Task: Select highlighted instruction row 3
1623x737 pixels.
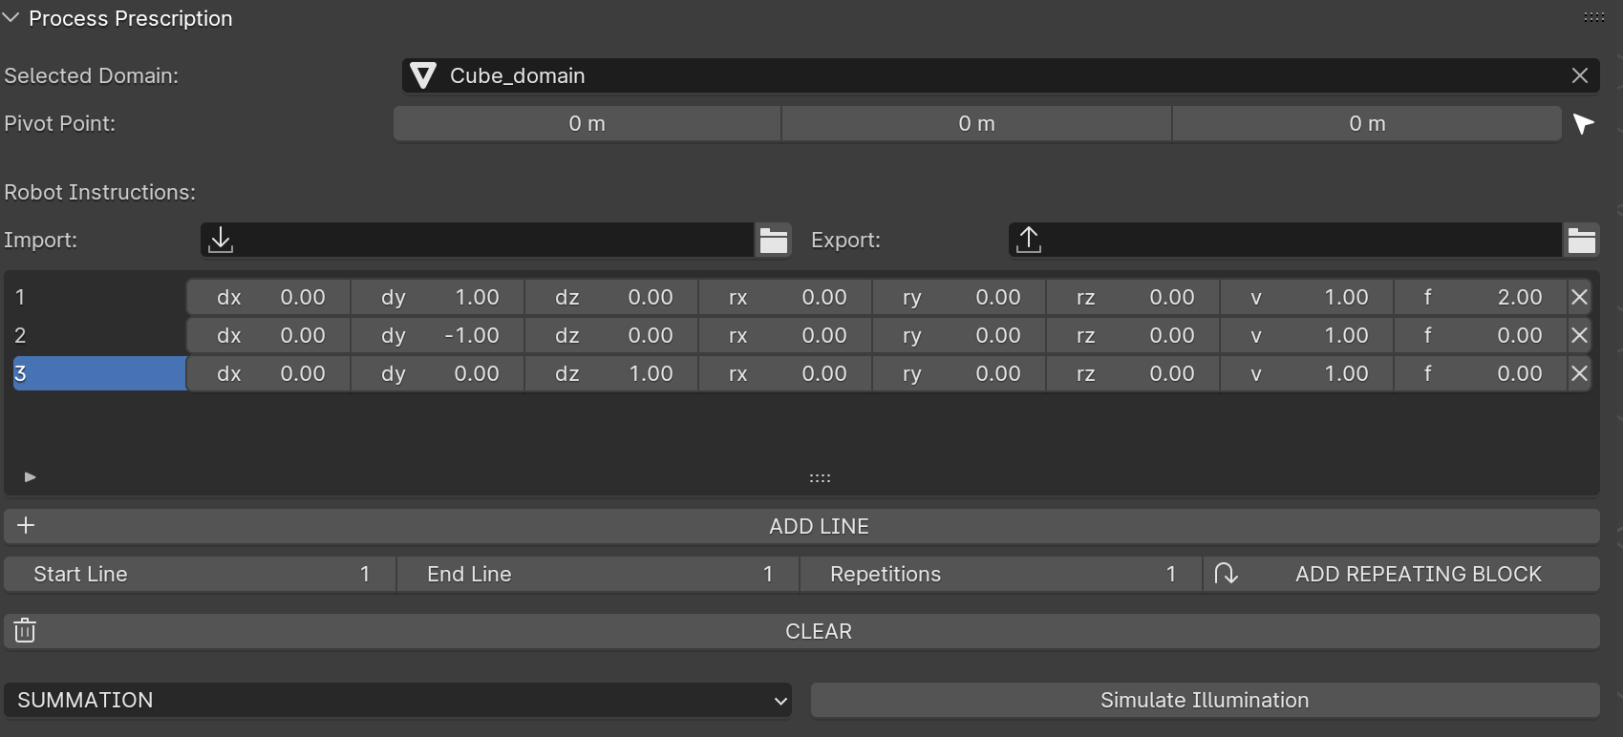Action: click(x=99, y=373)
